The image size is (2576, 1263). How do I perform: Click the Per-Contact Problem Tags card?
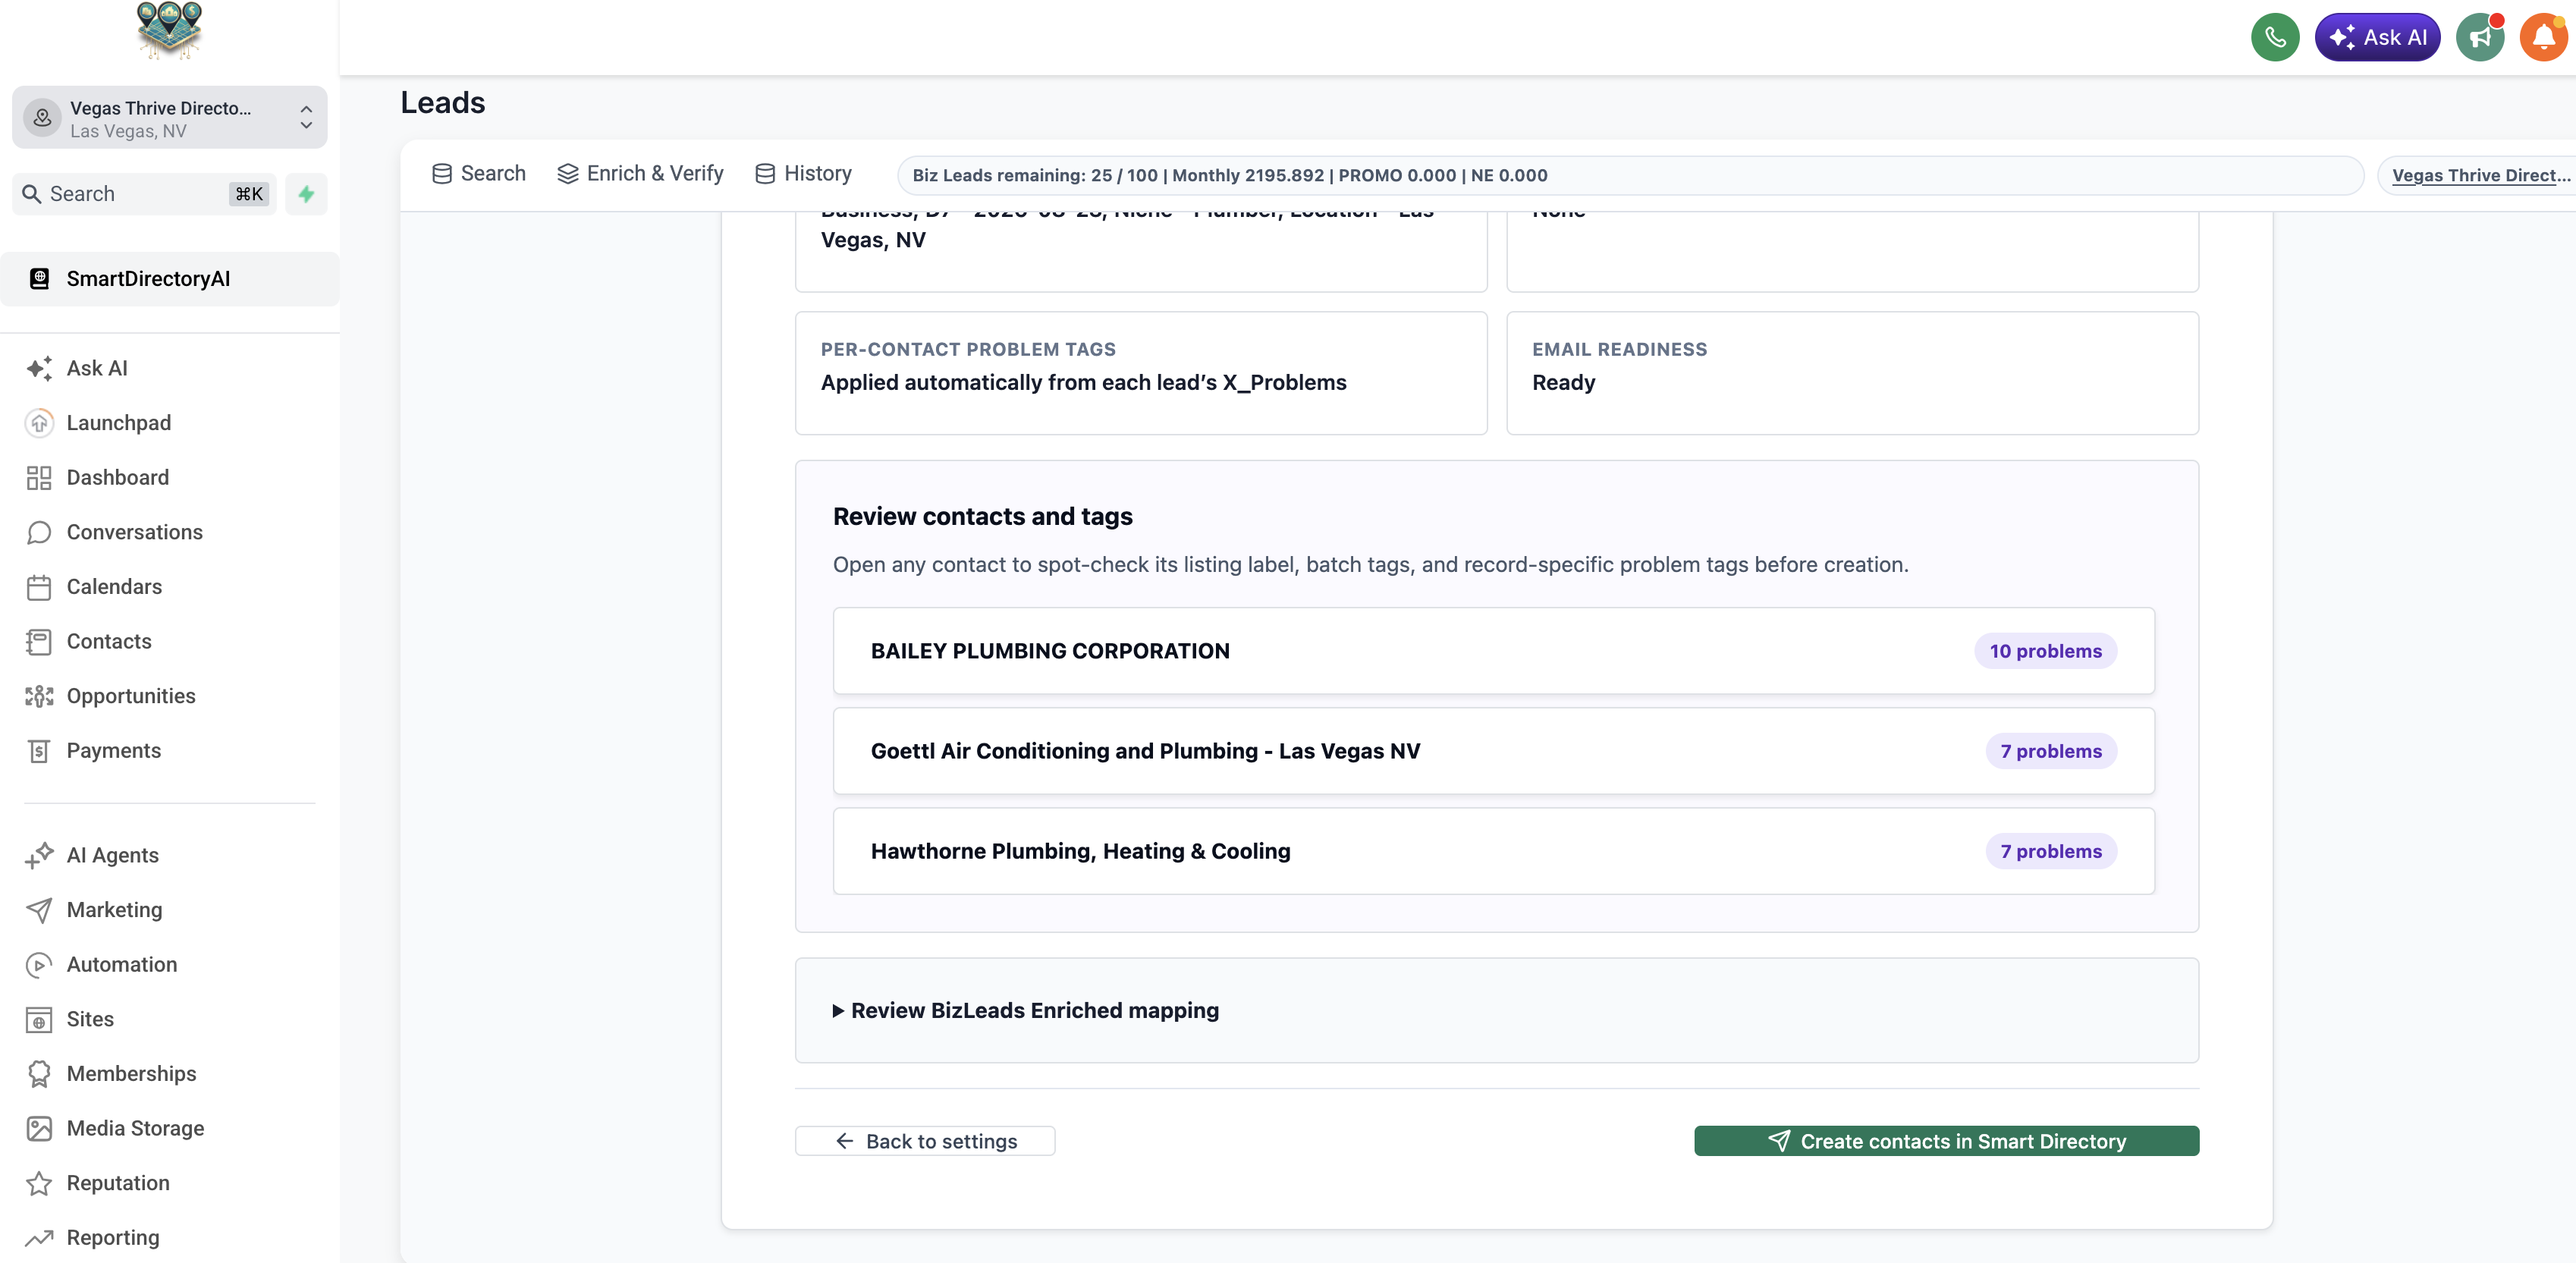(x=1141, y=373)
